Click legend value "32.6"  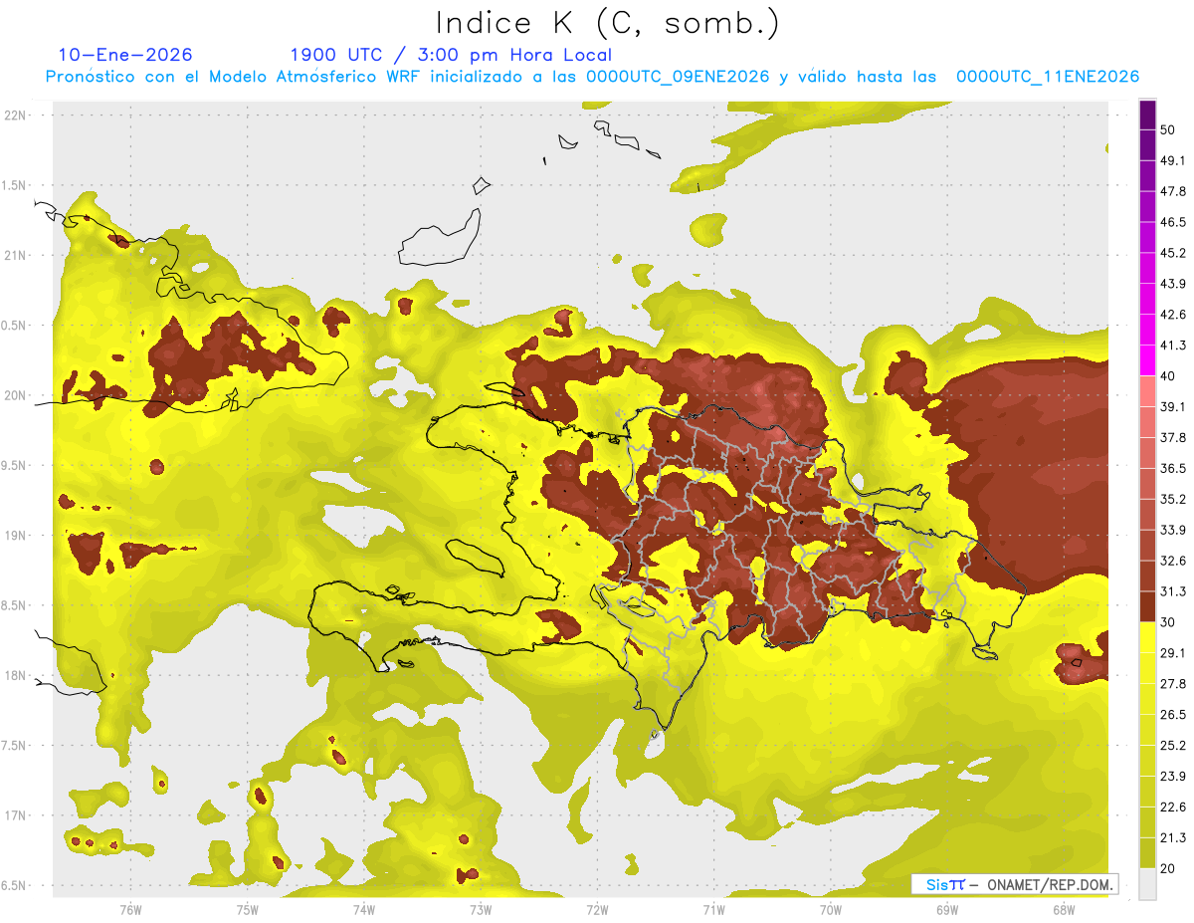(1173, 561)
